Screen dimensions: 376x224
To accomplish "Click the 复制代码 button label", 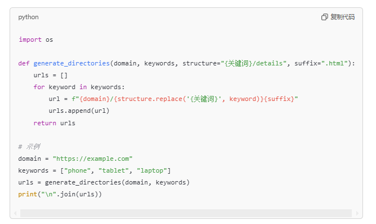I will (x=342, y=17).
